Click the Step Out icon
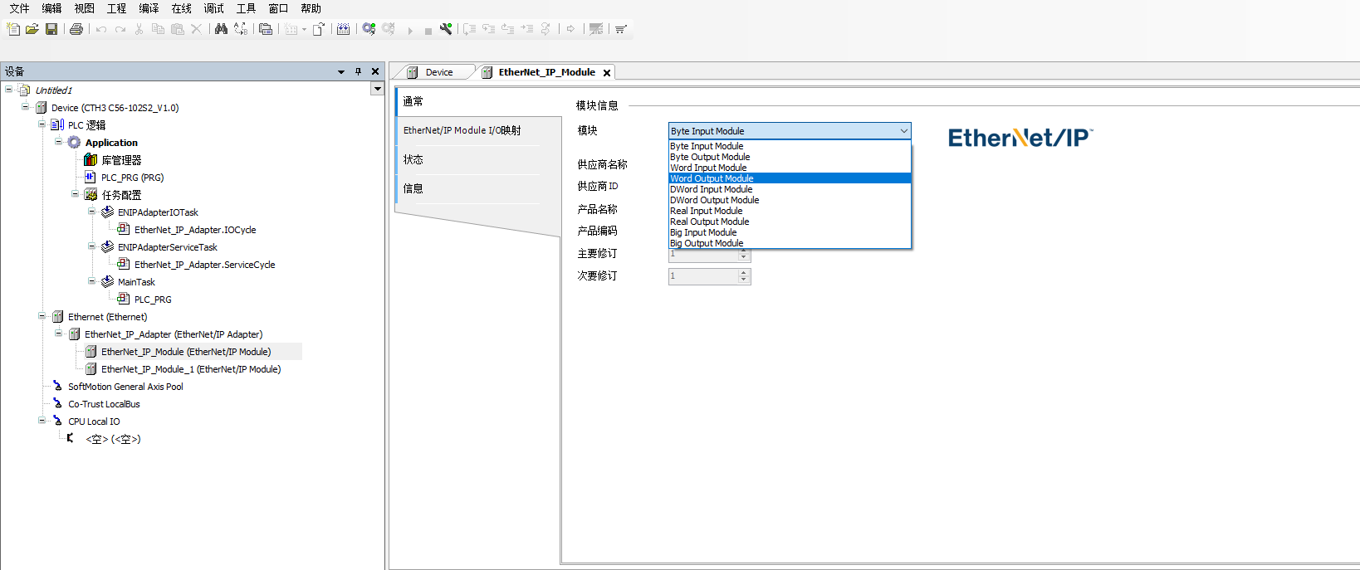This screenshot has height=570, width=1360. (x=507, y=29)
